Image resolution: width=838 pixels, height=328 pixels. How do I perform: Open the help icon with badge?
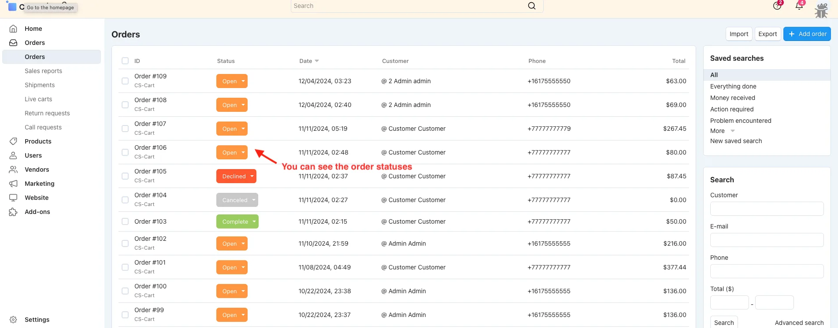click(777, 6)
